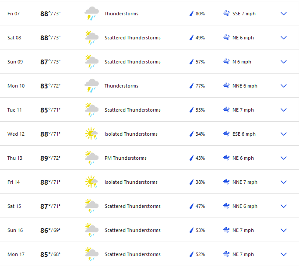299x267 pixels.
Task: Click the PM thunderstorms icon for Thu 13
Action: 91,158
